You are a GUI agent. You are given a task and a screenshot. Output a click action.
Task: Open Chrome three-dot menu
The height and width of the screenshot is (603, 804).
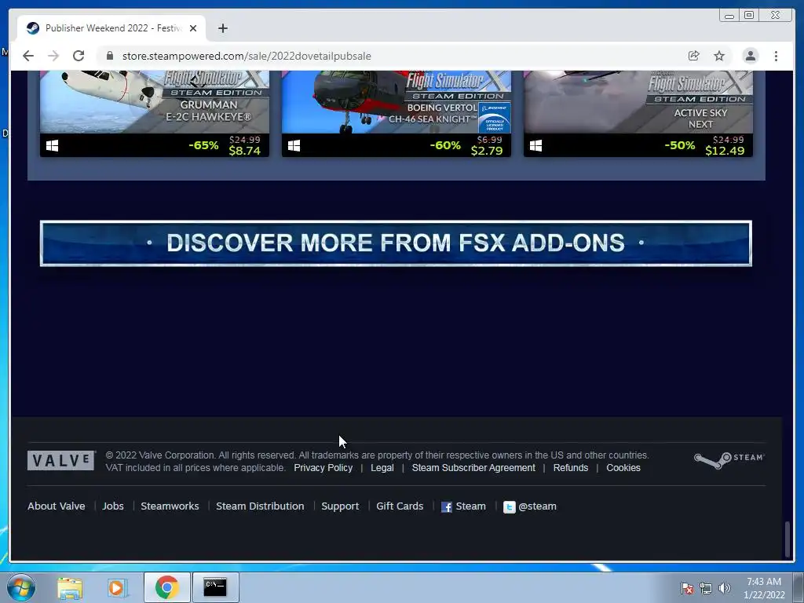[776, 56]
